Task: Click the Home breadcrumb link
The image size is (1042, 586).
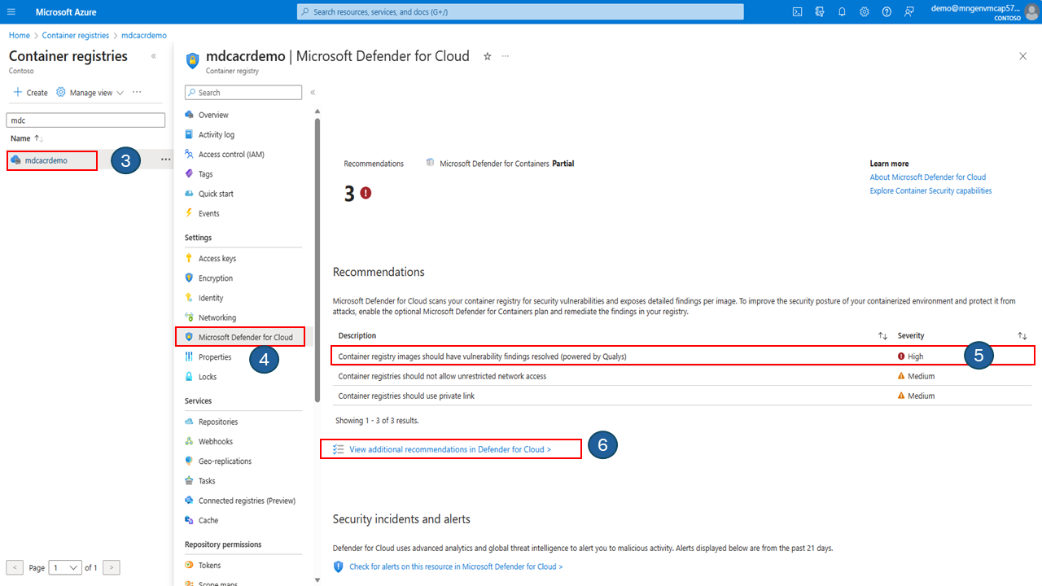Action: click(20, 36)
